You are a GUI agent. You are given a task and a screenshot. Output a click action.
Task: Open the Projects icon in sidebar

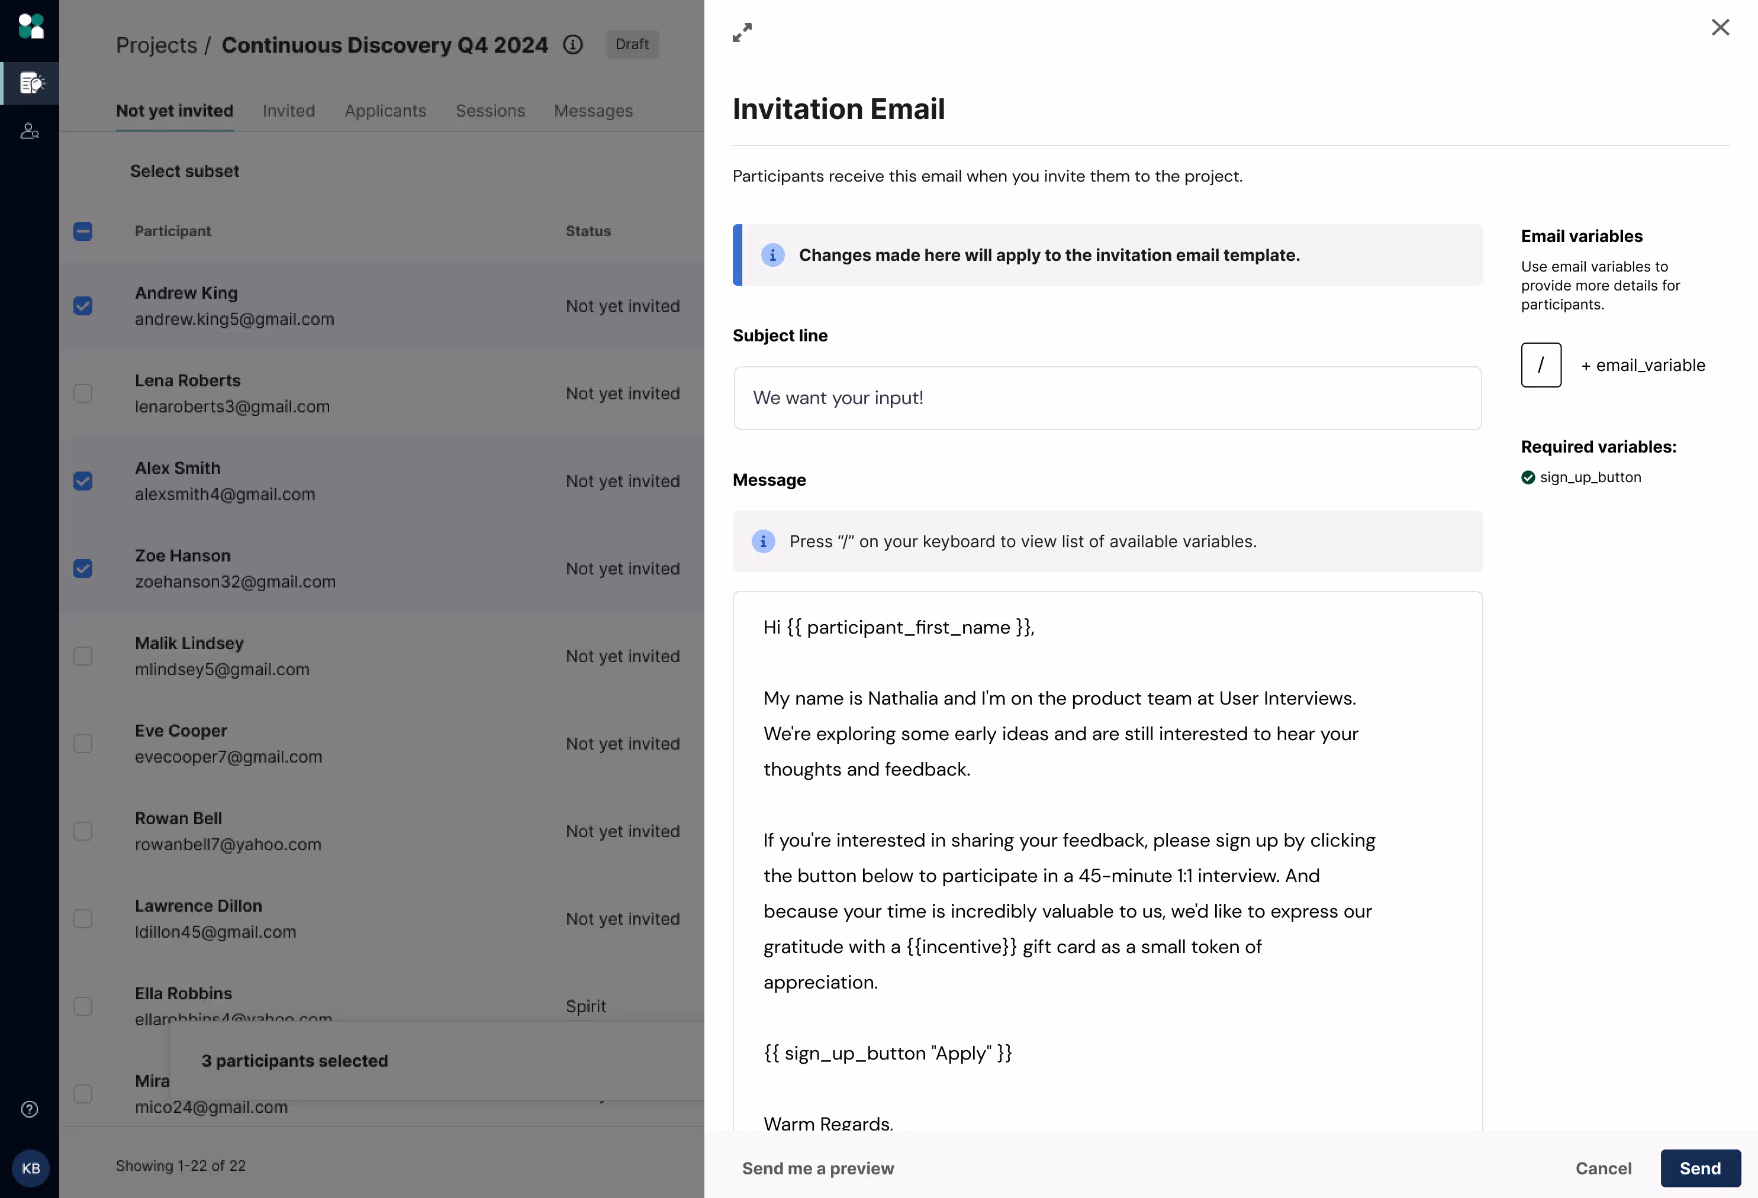tap(30, 83)
